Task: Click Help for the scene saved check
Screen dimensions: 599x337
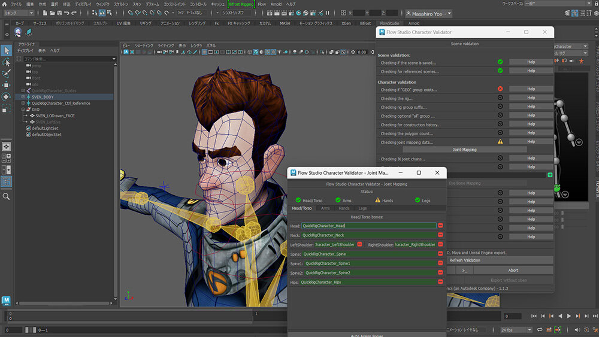Action: [x=531, y=62]
